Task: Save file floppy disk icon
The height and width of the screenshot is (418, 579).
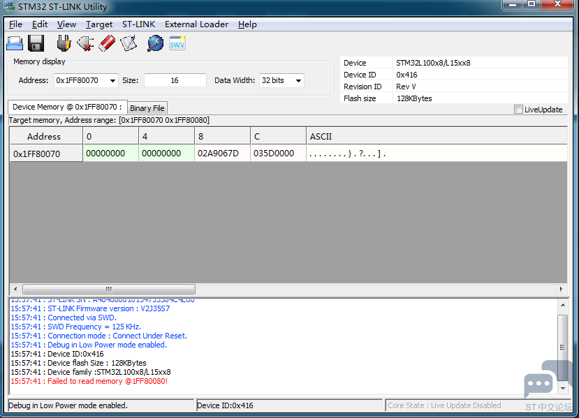Action: tap(36, 43)
